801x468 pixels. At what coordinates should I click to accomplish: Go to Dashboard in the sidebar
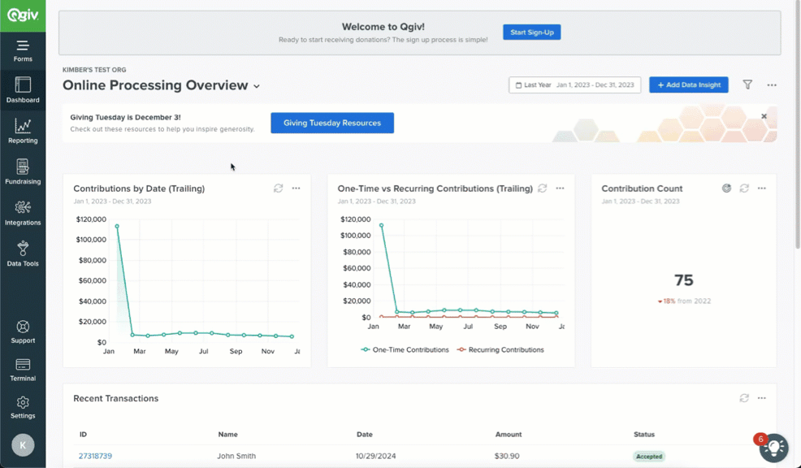[23, 90]
